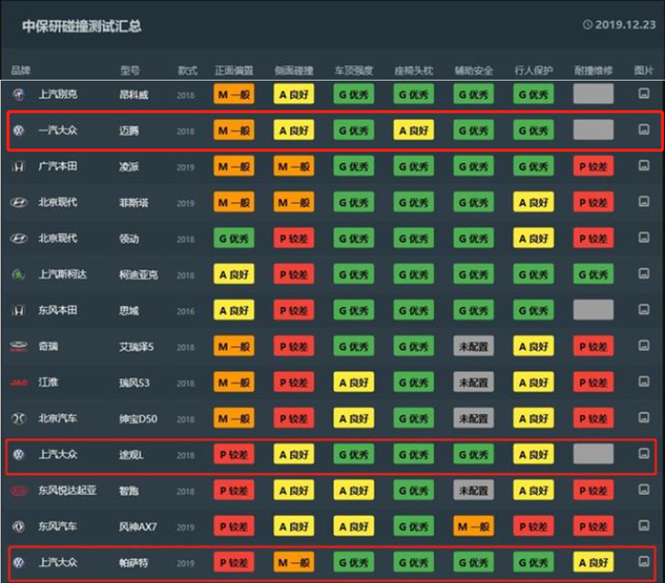Click 昂科威's empty grey 耐撞维修 cell
This screenshot has height=583, width=665.
[593, 94]
